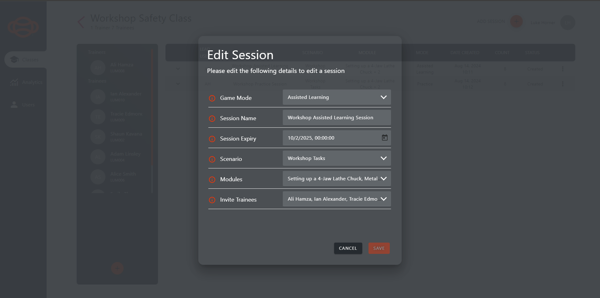The image size is (600, 298).
Task: Expand the Scenario dropdown showing Workshop Tasks
Action: click(337, 158)
